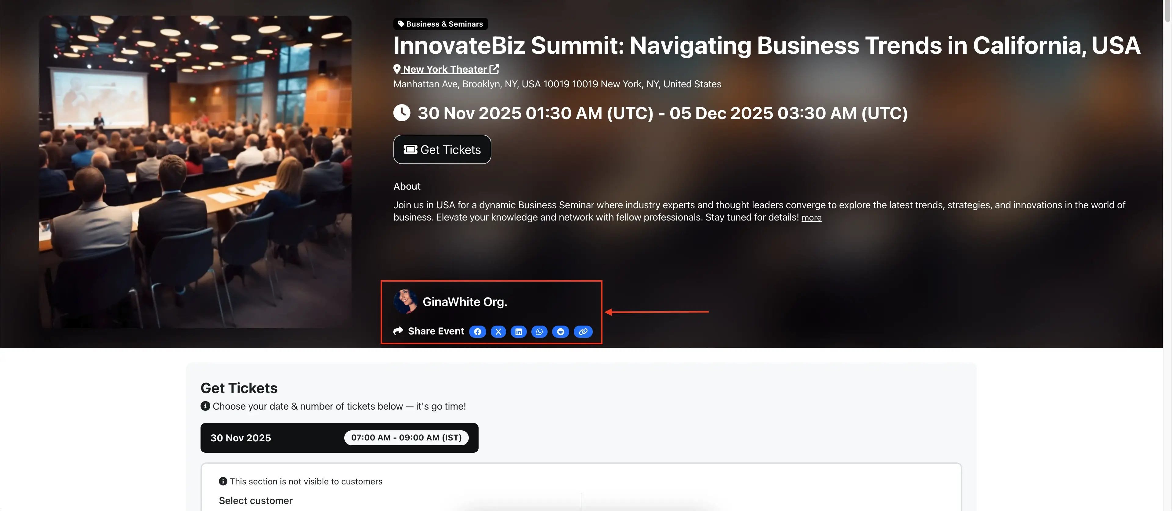Share the event on LinkedIn
This screenshot has height=511, width=1172.
click(519, 332)
